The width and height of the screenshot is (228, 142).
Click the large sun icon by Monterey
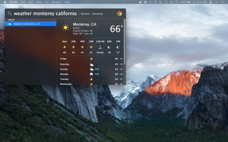pos(65,28)
